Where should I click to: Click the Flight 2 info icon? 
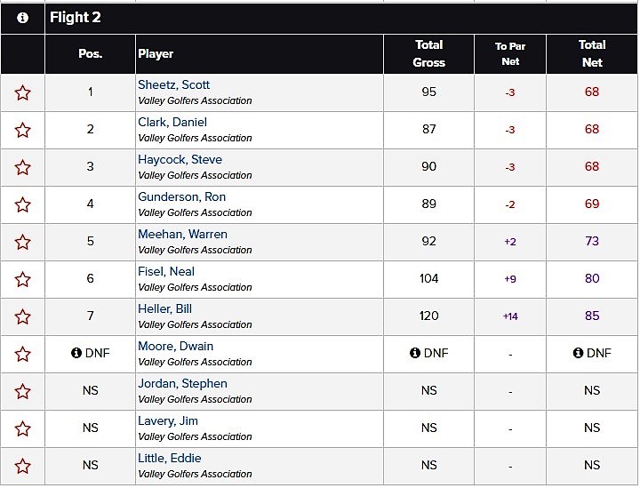click(22, 18)
